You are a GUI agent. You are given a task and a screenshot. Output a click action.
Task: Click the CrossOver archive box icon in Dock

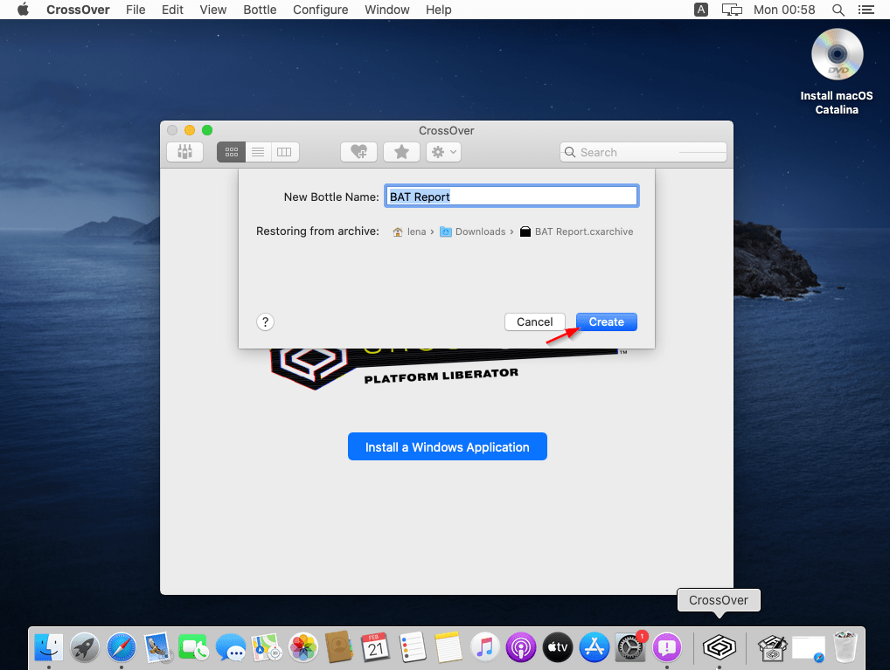(773, 647)
